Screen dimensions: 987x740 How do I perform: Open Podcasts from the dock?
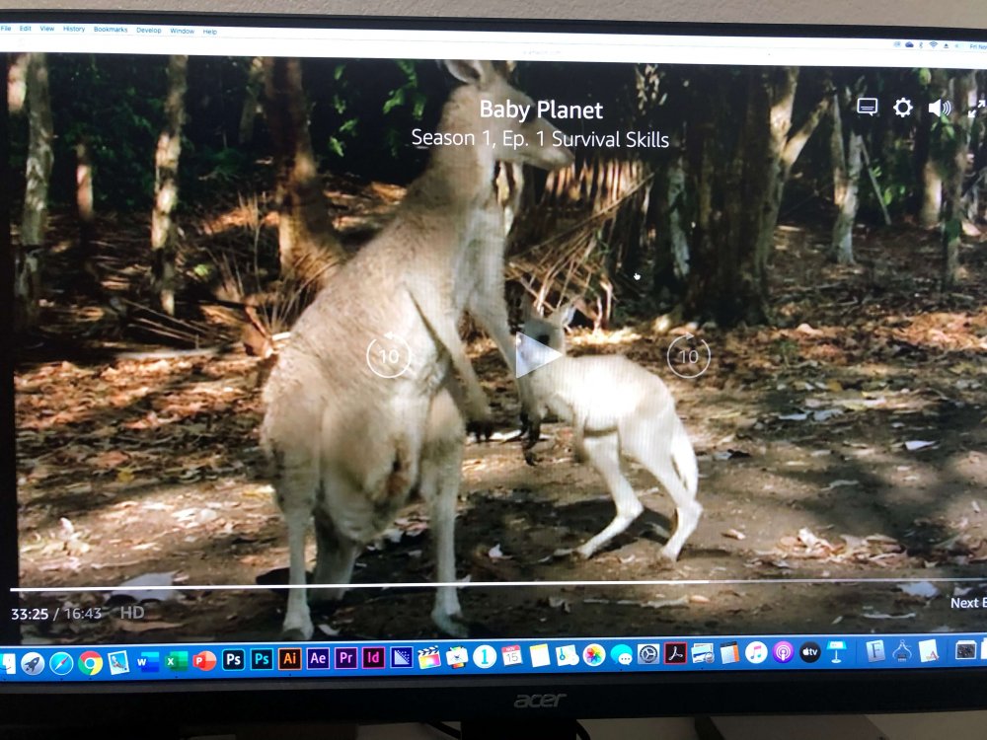pos(783,652)
